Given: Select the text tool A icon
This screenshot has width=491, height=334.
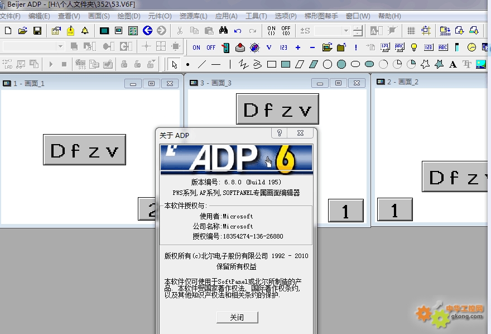Looking at the screenshot, I should [453, 64].
